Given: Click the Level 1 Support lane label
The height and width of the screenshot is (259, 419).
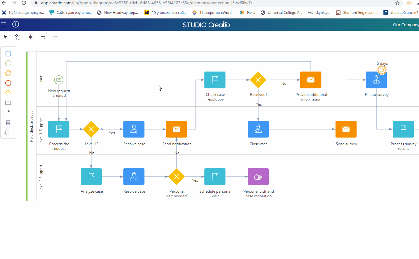Looking at the screenshot, I should 41,131.
